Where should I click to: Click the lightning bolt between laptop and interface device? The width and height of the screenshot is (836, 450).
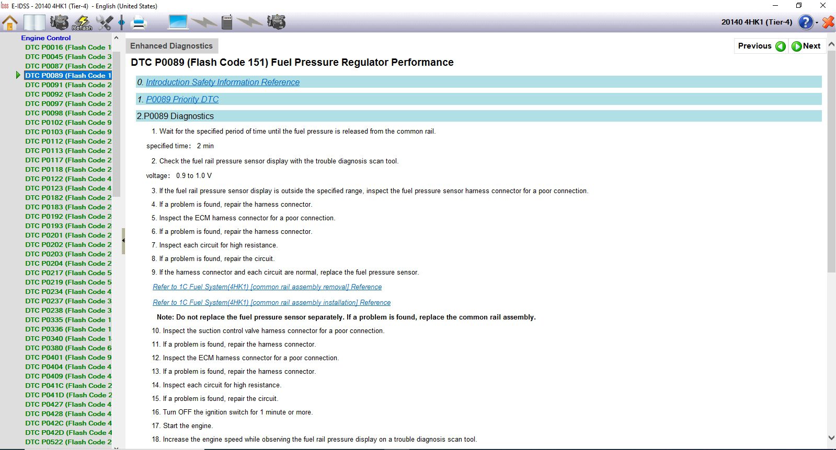(204, 22)
